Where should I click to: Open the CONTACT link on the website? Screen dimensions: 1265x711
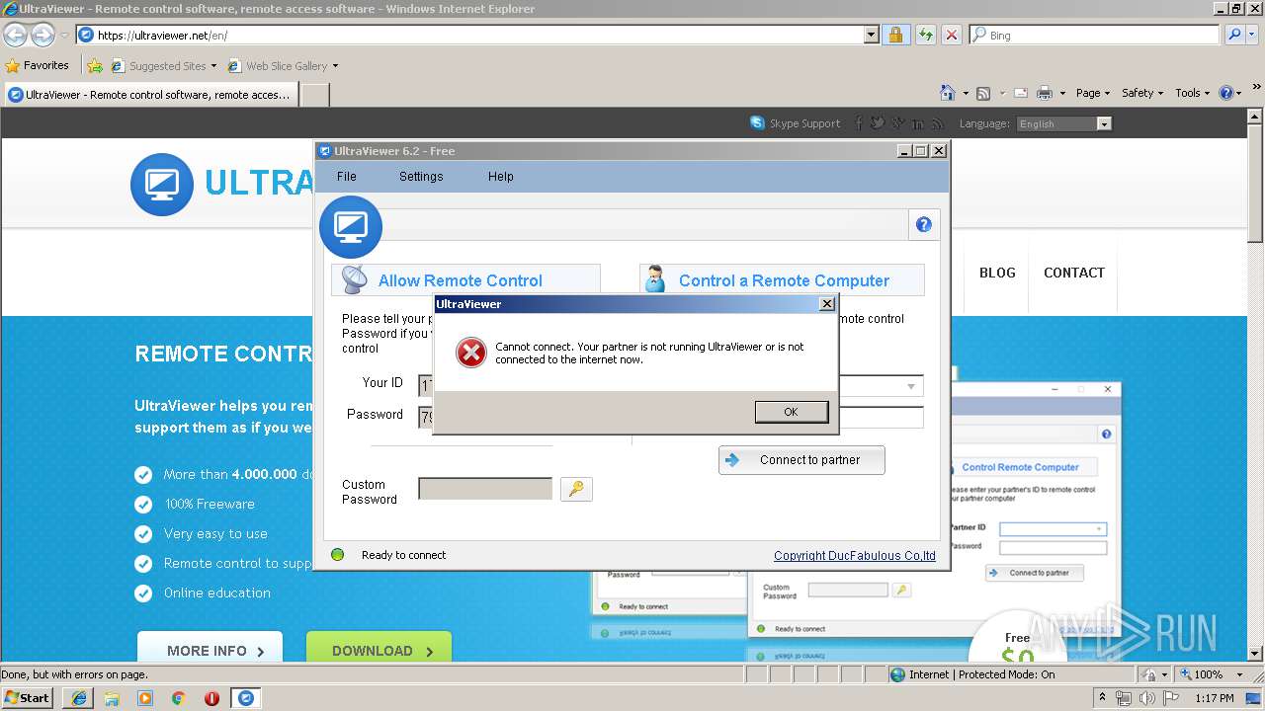point(1074,273)
